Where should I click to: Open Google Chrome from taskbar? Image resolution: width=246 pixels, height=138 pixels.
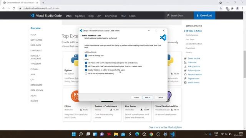(x=151, y=134)
